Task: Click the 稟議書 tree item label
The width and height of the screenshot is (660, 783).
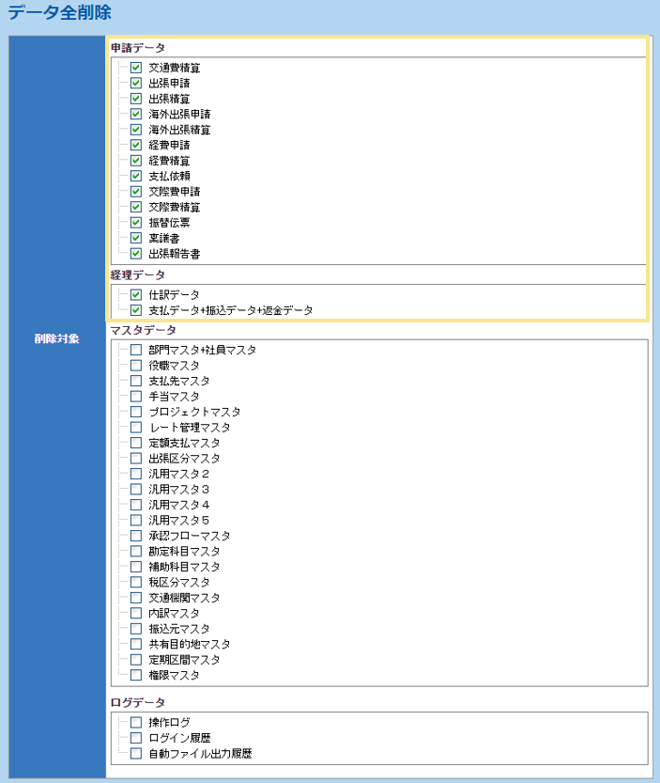Action: click(165, 239)
